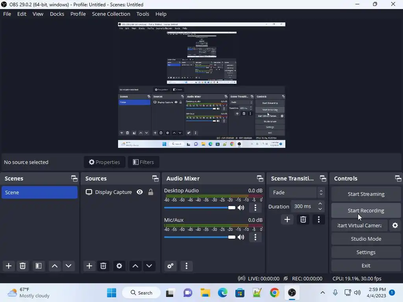This screenshot has height=302, width=403.
Task: Adjust the Mic/Aux volume slider
Action: (x=200, y=237)
